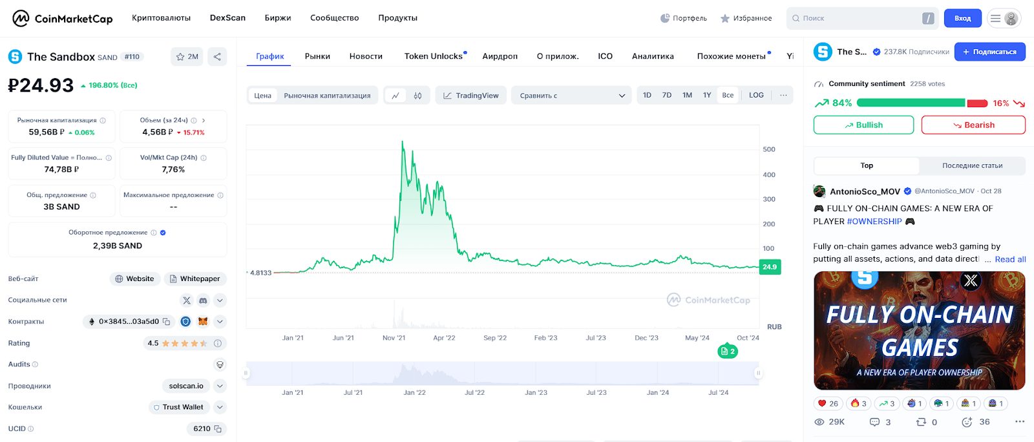
Task: Expand the social networks dropdown
Action: 220,300
